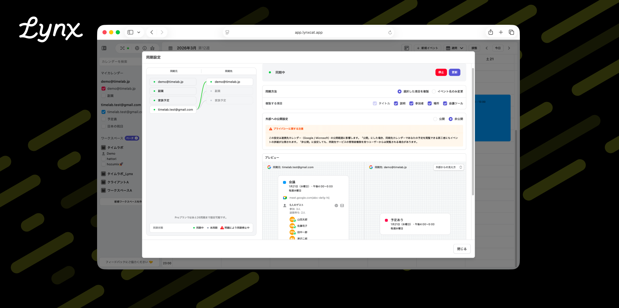Select source calendar demo@timelab.jp under 同期元
The width and height of the screenshot is (619, 308).
pos(173,82)
